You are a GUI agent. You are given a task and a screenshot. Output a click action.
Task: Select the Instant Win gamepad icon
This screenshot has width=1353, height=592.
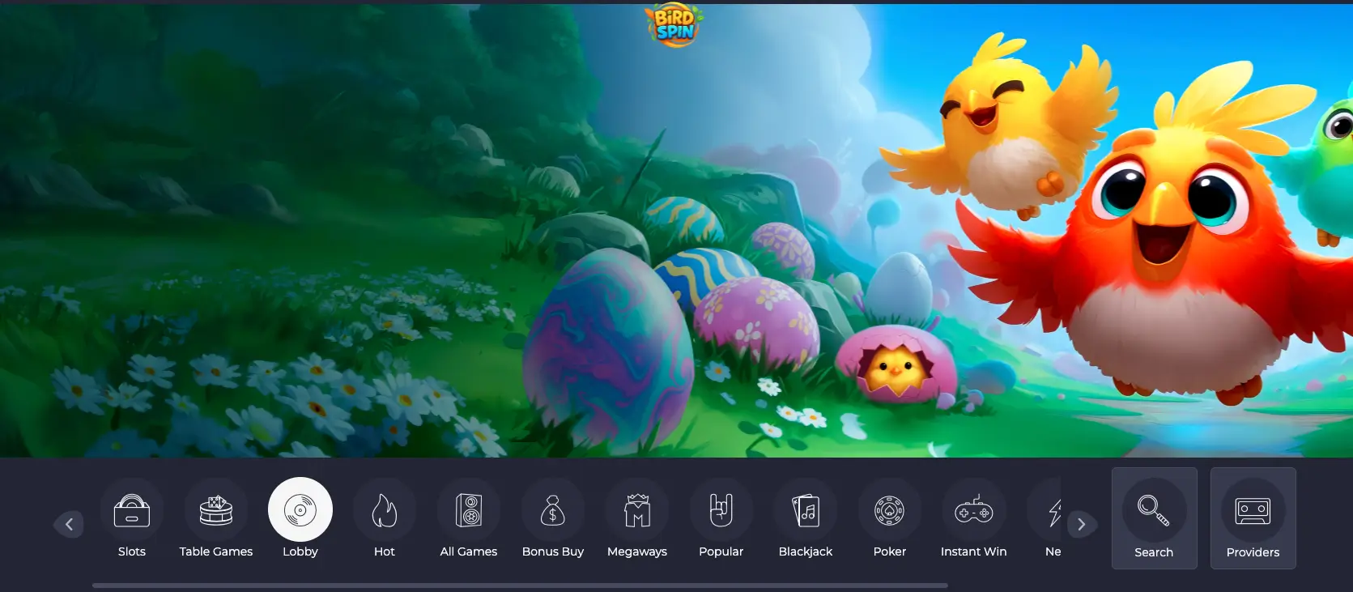click(x=974, y=510)
